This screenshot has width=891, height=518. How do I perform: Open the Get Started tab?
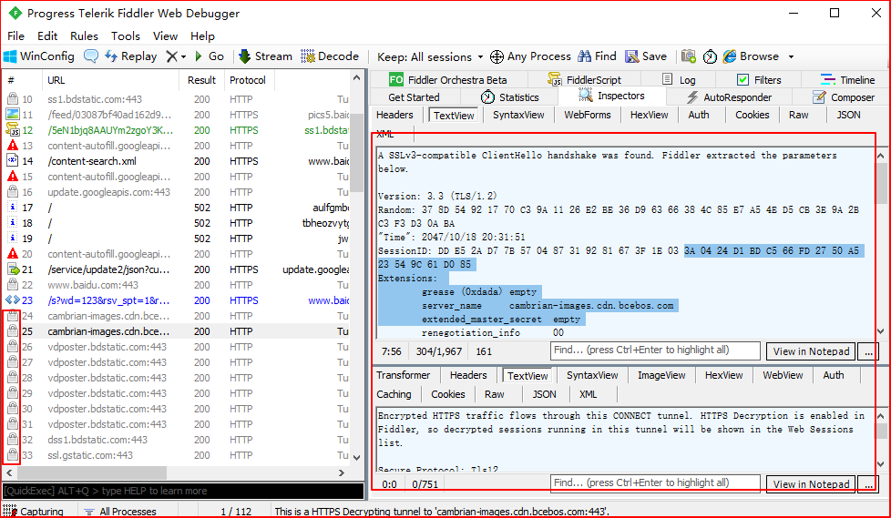(415, 97)
